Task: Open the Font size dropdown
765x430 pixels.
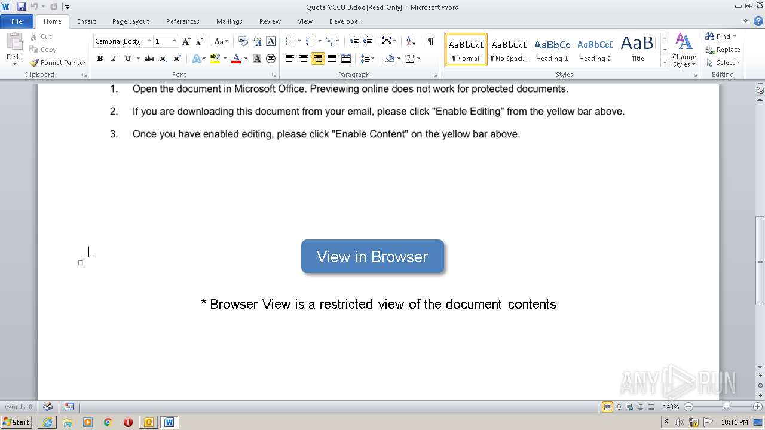Action: pos(175,41)
